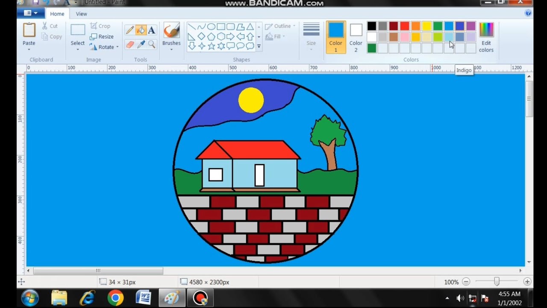
Task: Pick the Up arrow shape
Action: click(250, 36)
